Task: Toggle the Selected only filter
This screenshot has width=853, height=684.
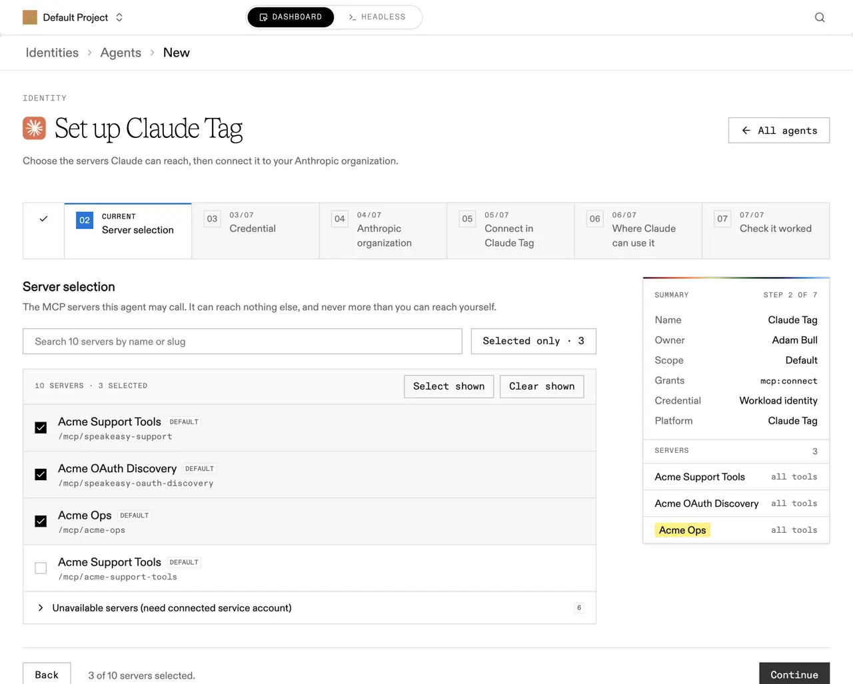Action: pos(533,341)
